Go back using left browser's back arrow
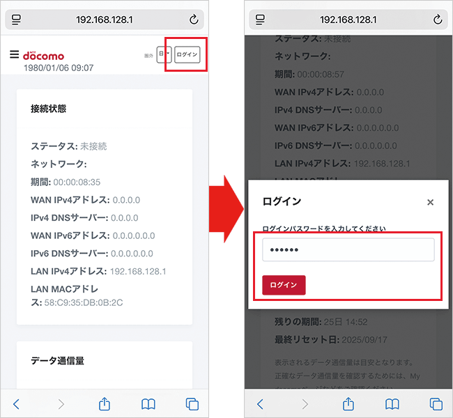Viewport: 453px width, 418px height. tap(17, 403)
